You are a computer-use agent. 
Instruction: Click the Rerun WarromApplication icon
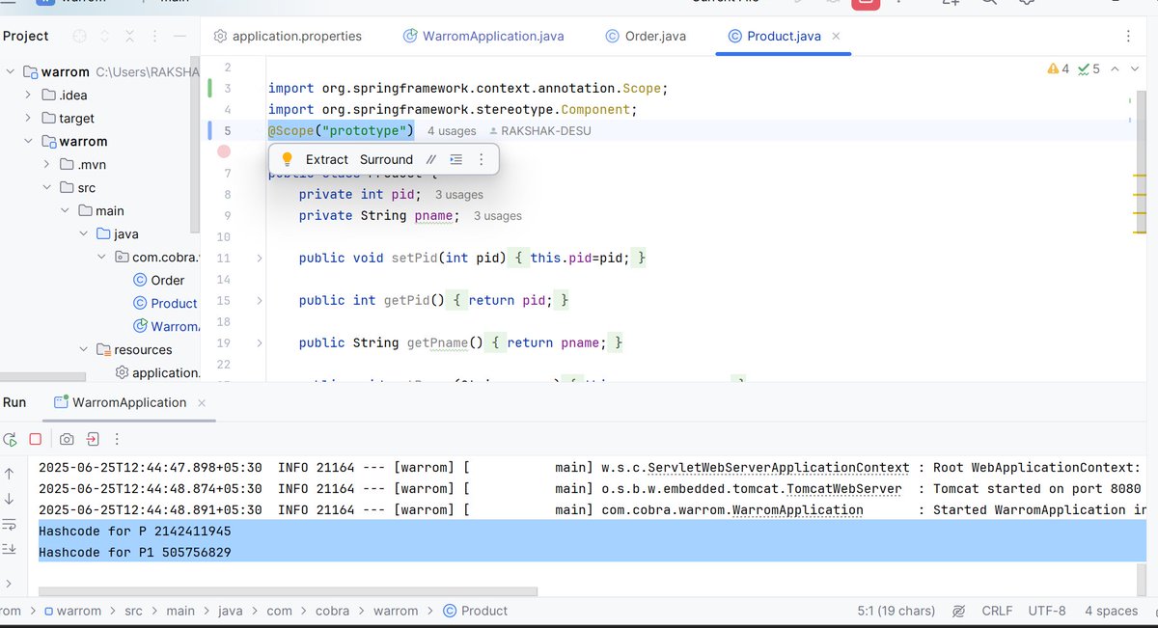pyautogui.click(x=10, y=439)
